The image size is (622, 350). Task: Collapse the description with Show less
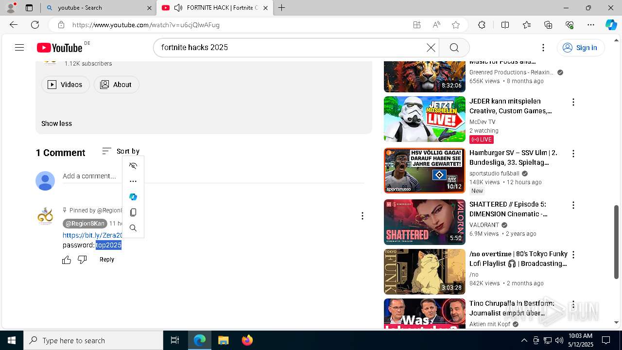[56, 123]
